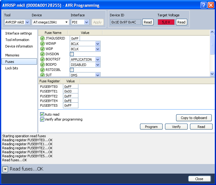Screen dimensions: 216x185
Task: Open the Device dropdown showing ATxmega128A1
Action: 50,22
